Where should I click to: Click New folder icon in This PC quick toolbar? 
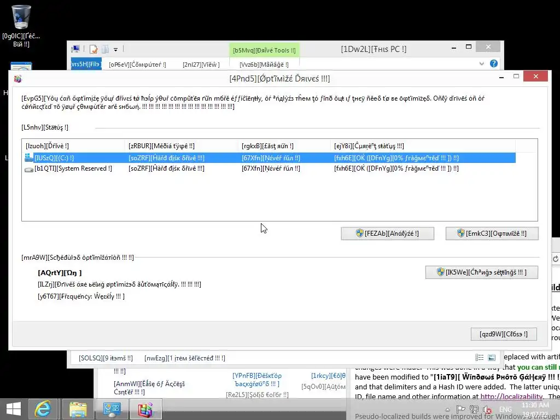pos(106,49)
